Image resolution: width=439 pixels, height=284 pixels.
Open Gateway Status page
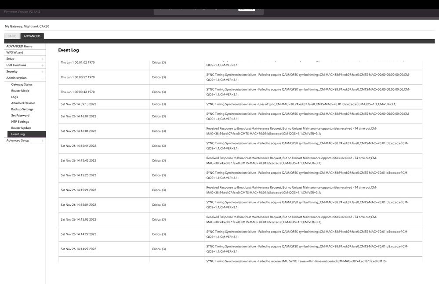pyautogui.click(x=22, y=84)
